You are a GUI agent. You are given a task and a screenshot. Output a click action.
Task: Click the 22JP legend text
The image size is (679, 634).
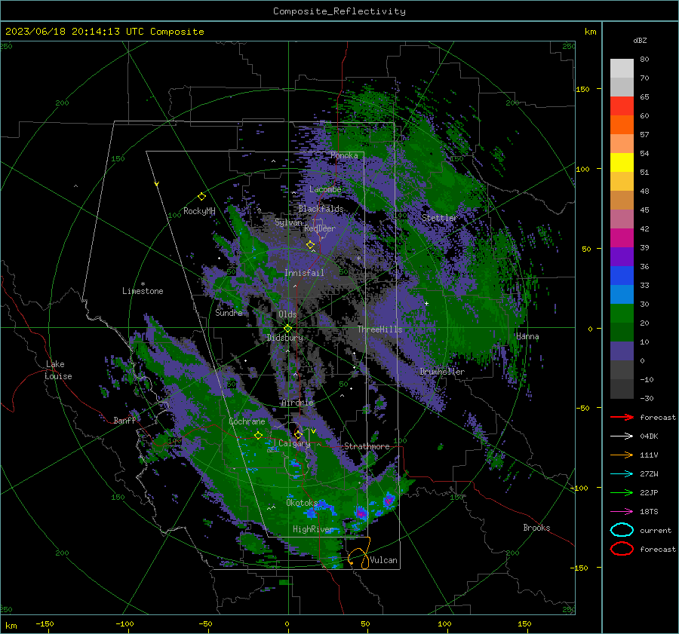click(x=649, y=492)
